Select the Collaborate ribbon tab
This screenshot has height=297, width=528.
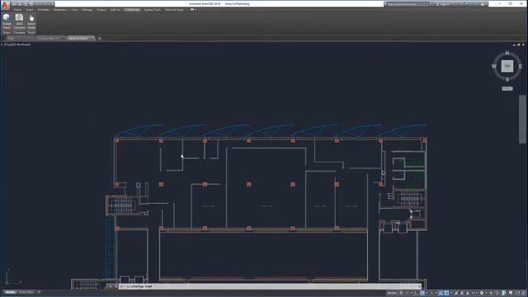click(x=132, y=10)
